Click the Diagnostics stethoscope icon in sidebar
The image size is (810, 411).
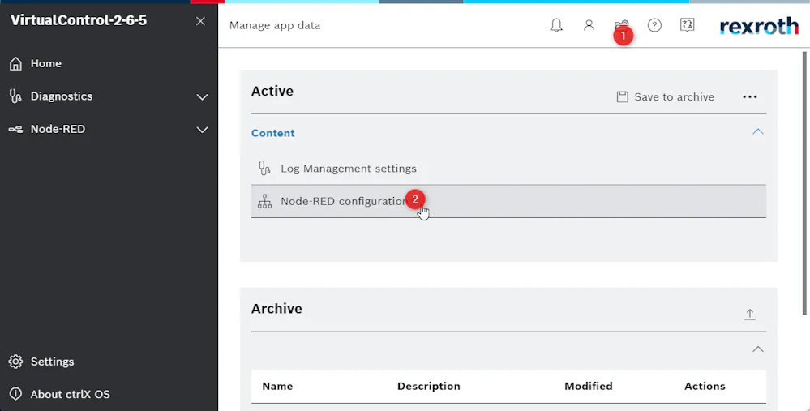pyautogui.click(x=15, y=96)
